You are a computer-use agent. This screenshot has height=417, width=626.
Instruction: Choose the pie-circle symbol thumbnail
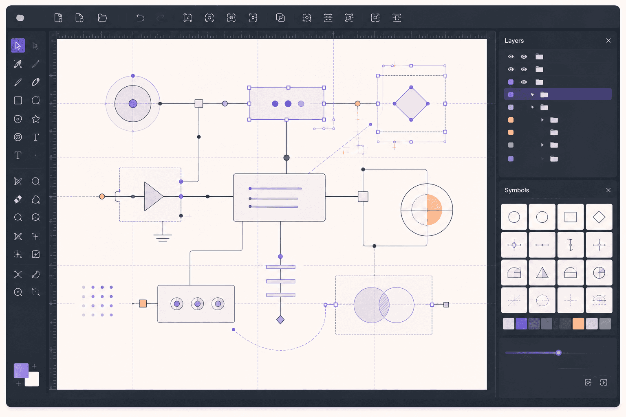coord(599,273)
